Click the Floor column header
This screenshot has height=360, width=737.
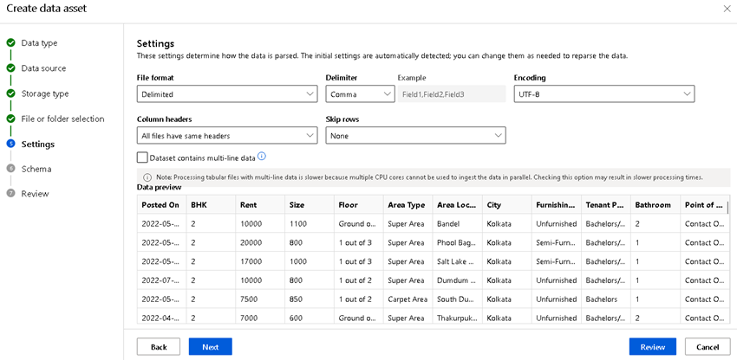[x=359, y=205]
